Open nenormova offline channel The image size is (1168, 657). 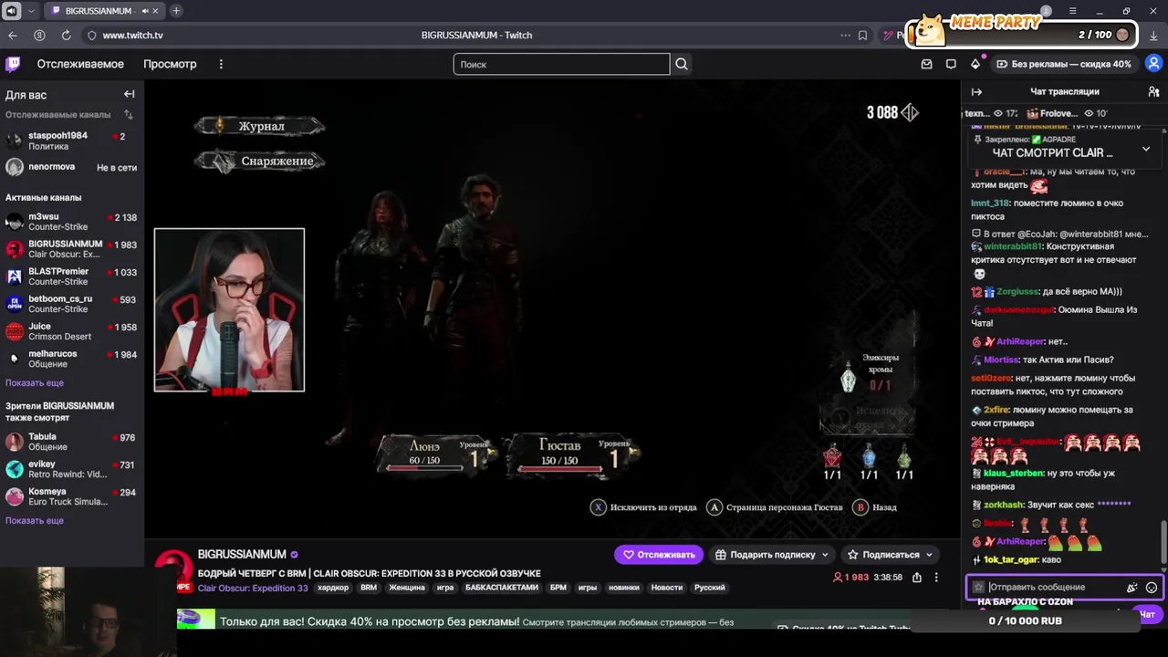(x=71, y=167)
